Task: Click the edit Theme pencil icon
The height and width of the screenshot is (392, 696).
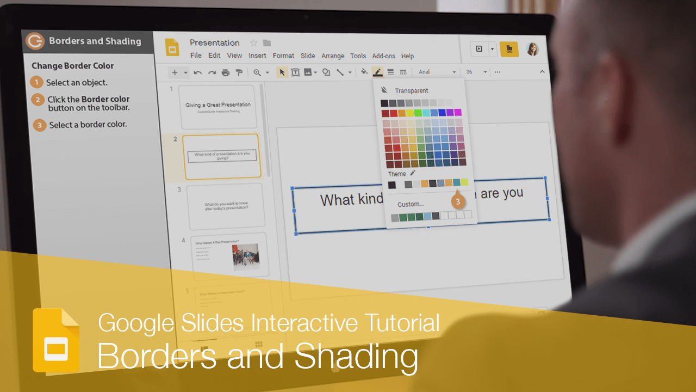Action: [413, 173]
